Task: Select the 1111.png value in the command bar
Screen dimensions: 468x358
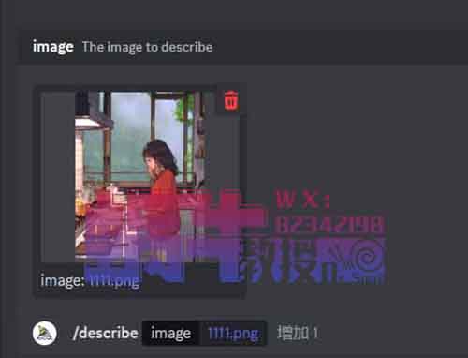Action: point(233,334)
